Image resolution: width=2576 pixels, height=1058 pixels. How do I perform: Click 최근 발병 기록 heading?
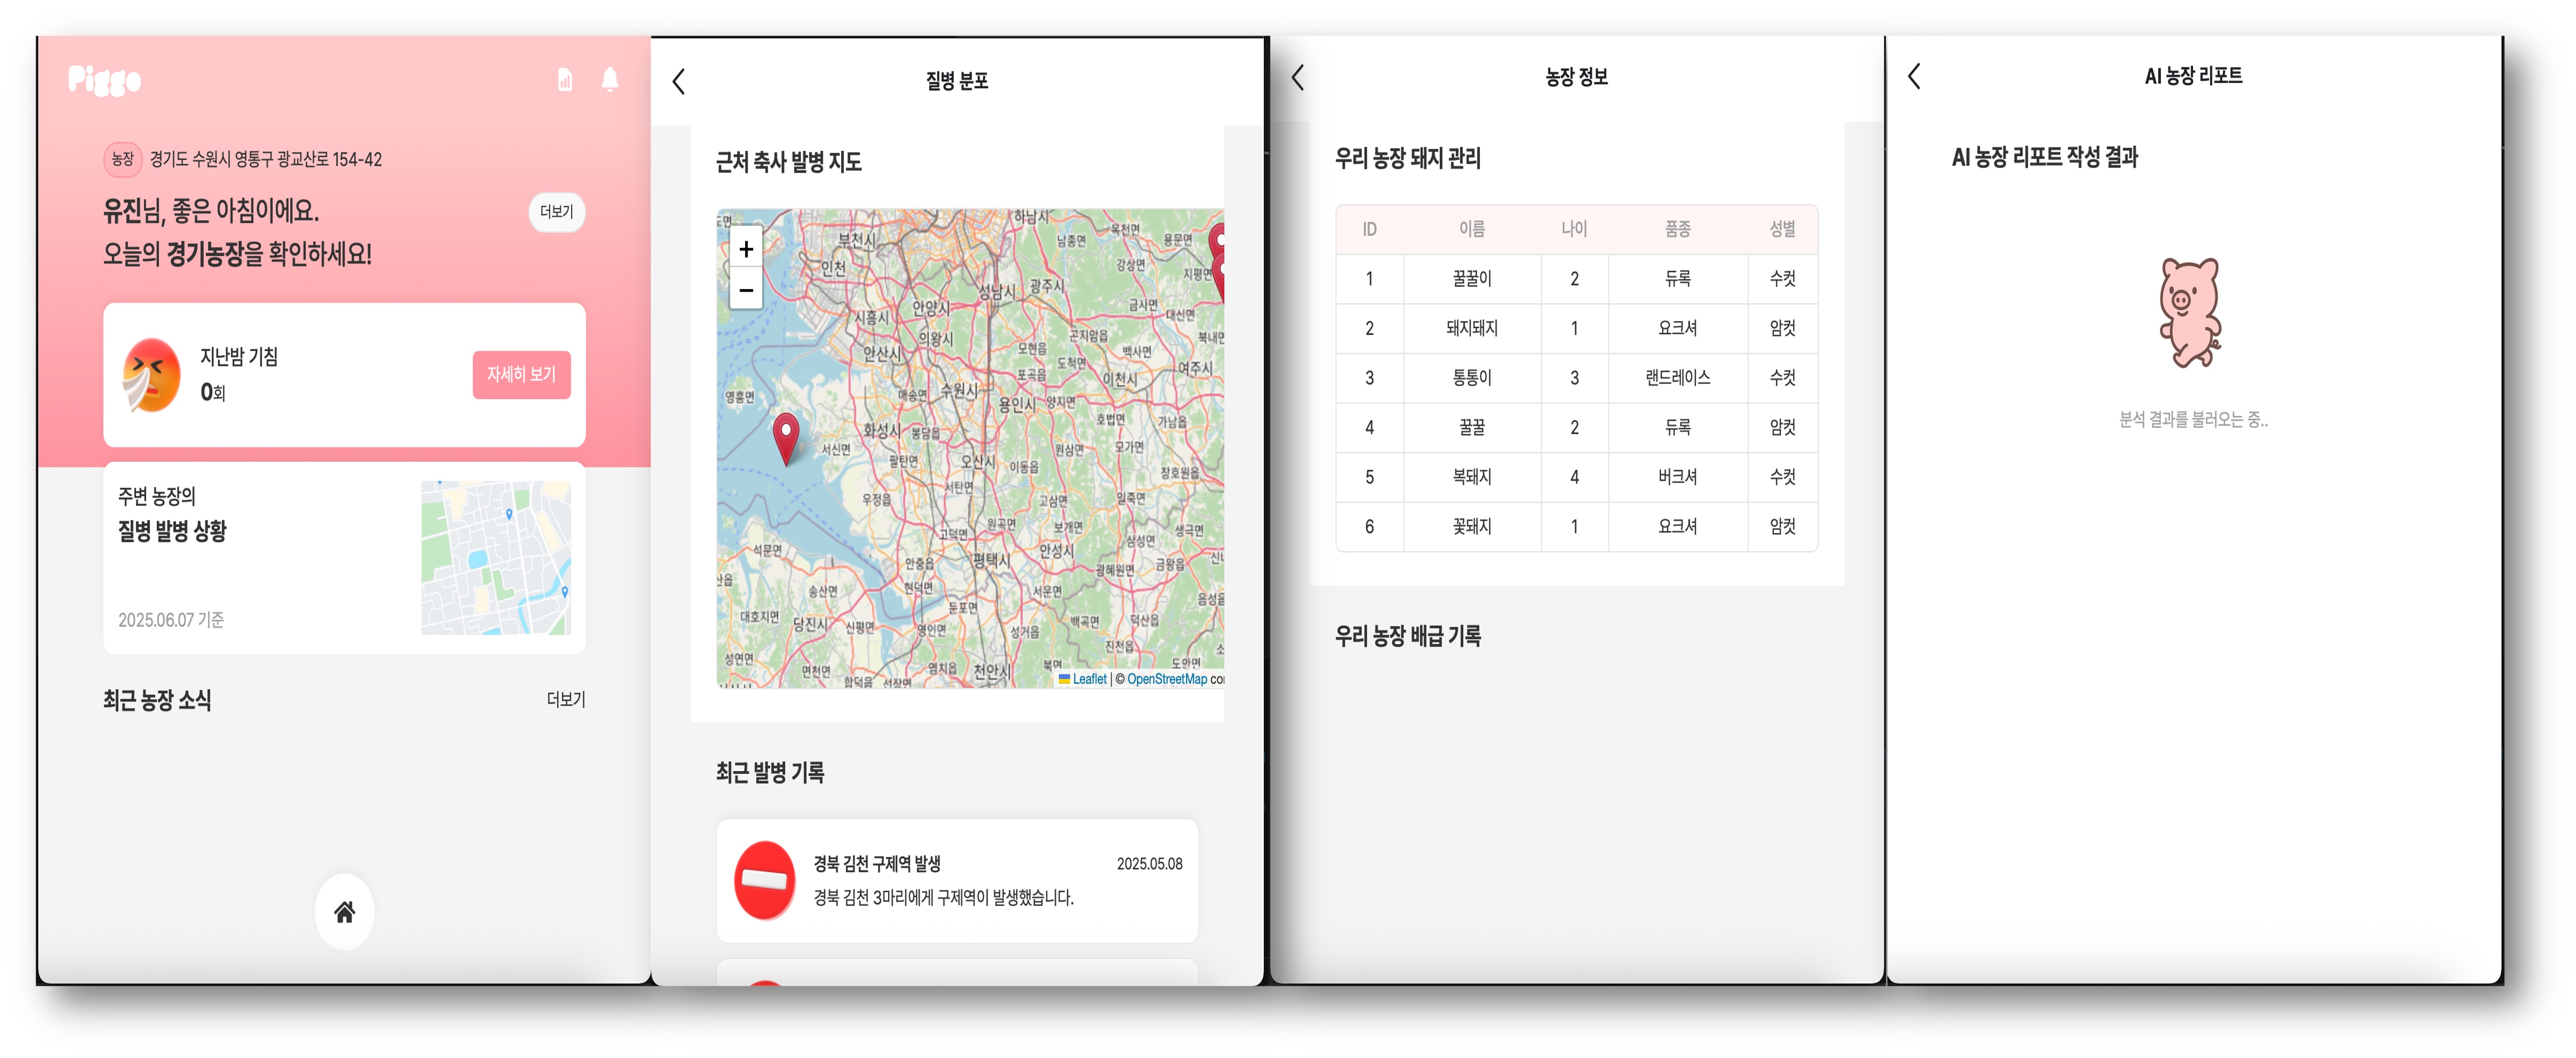pos(770,772)
